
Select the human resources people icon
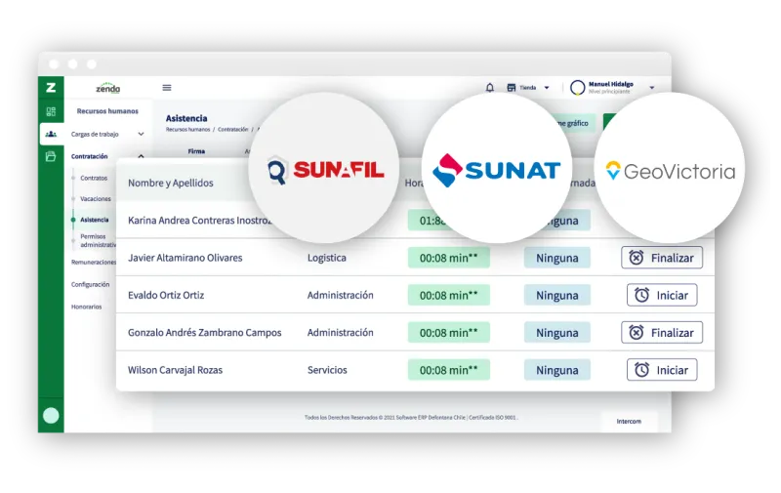click(51, 134)
